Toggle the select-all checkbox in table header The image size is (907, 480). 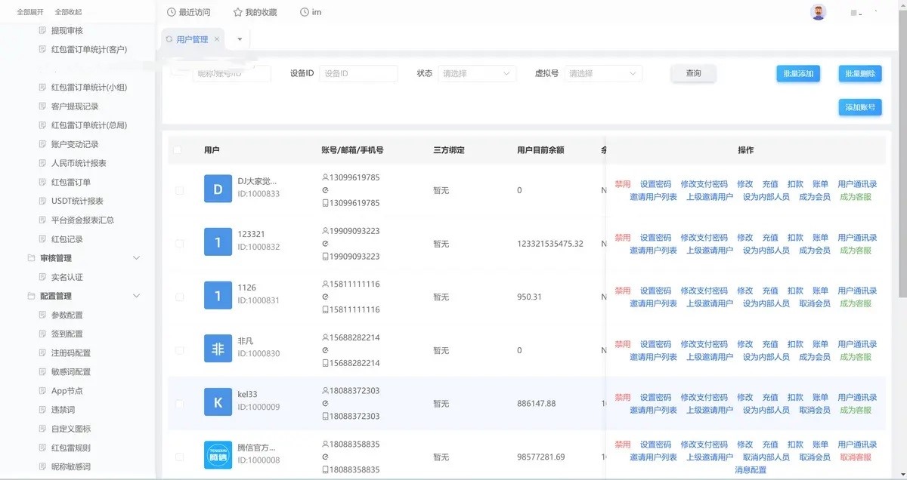(178, 150)
